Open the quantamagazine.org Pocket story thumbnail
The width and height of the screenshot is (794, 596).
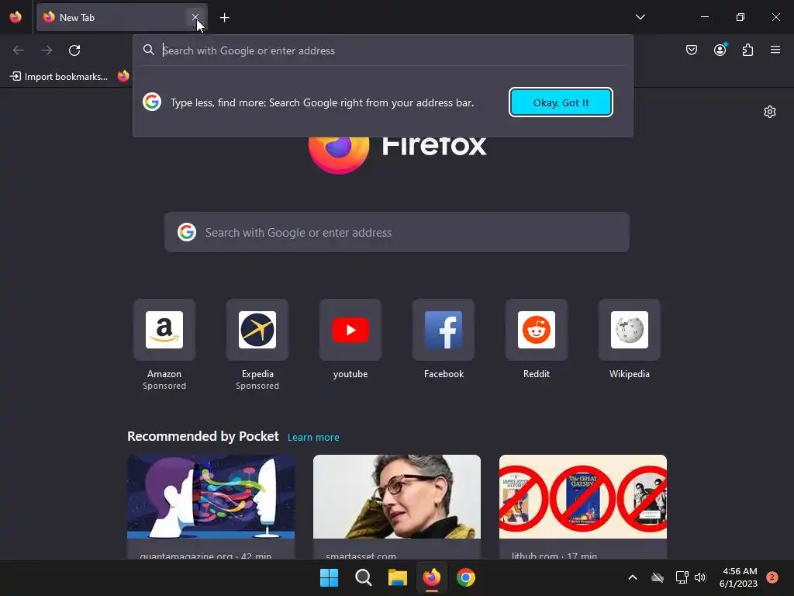coord(211,497)
